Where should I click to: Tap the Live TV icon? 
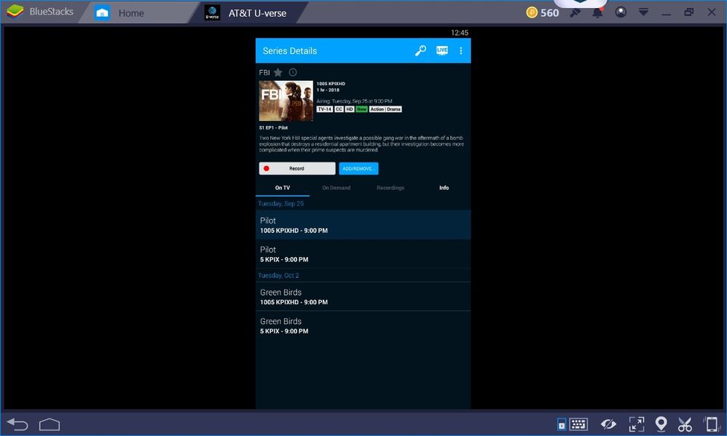click(x=441, y=51)
